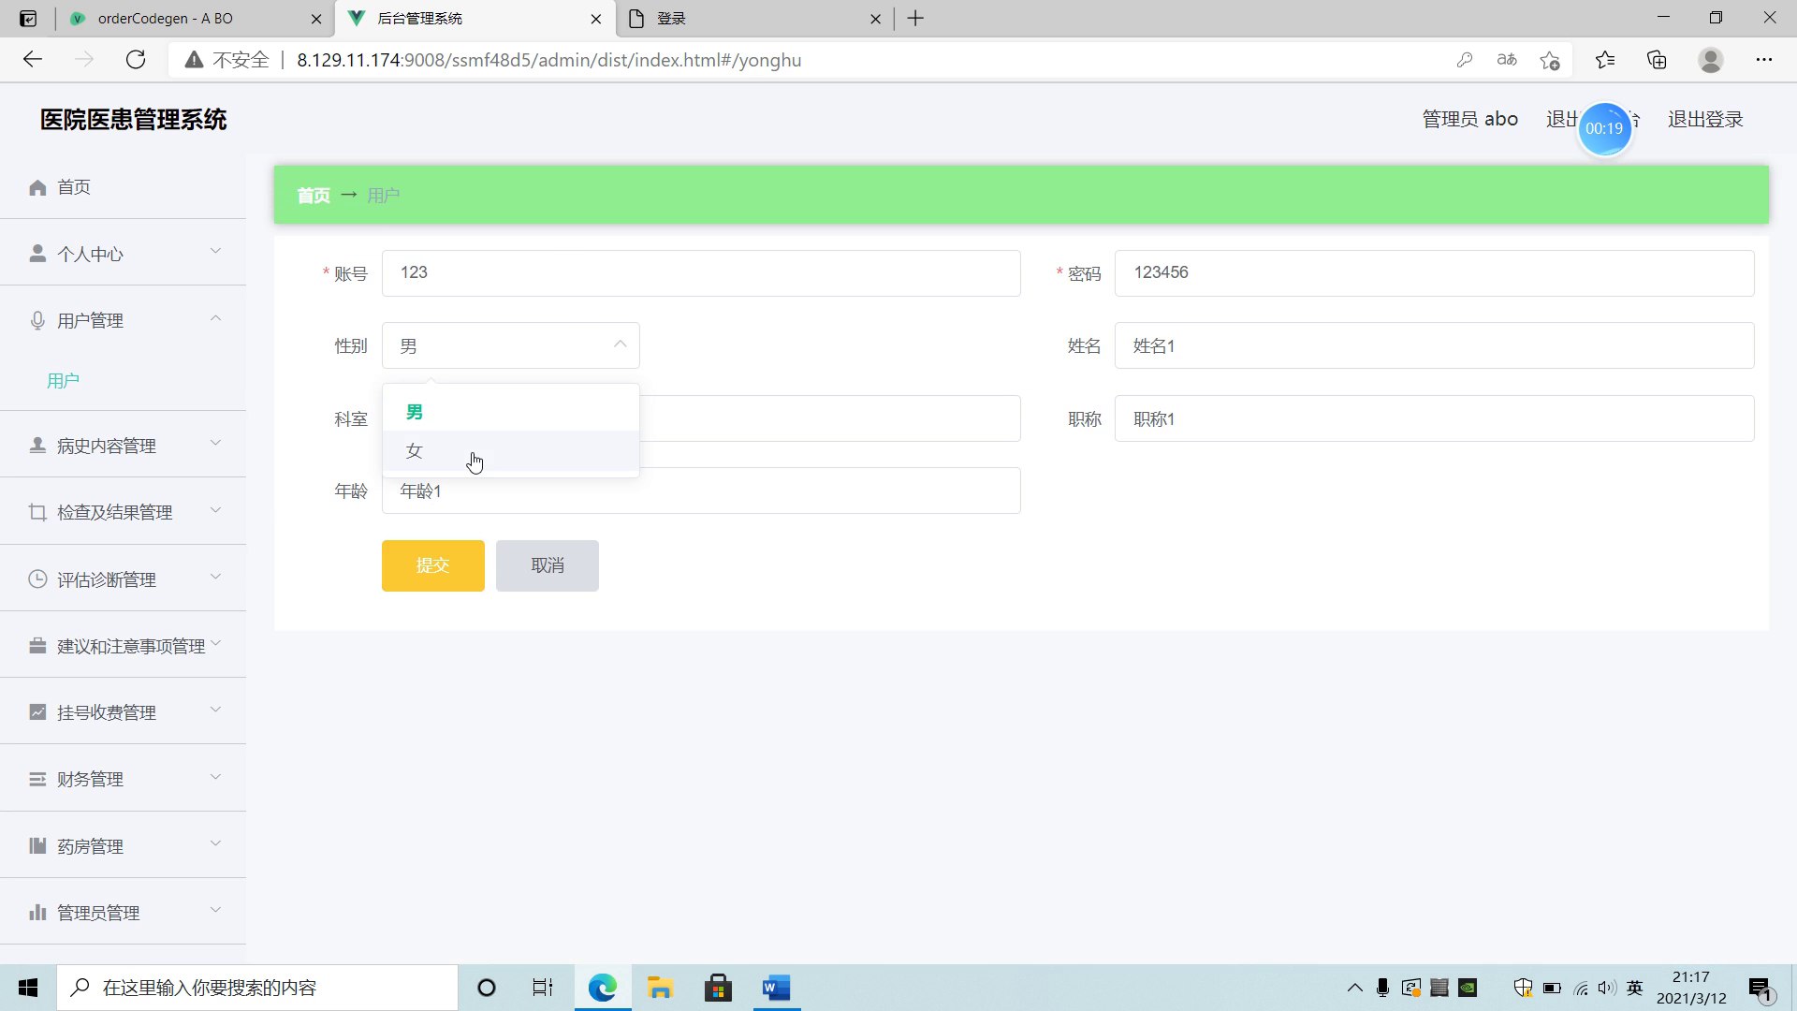Expand the 建议和注意事项管理 menu
The image size is (1797, 1011).
click(x=123, y=646)
